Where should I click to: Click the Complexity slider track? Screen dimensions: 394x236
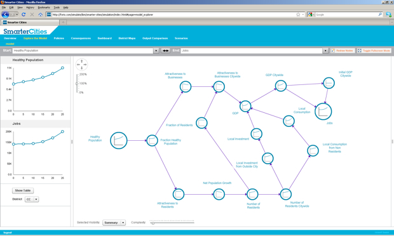[x=172, y=223]
